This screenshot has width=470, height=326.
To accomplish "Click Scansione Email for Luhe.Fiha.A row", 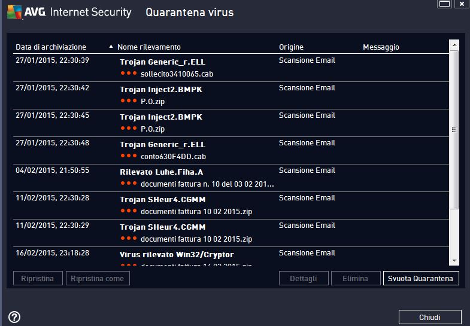I will click(x=307, y=170).
